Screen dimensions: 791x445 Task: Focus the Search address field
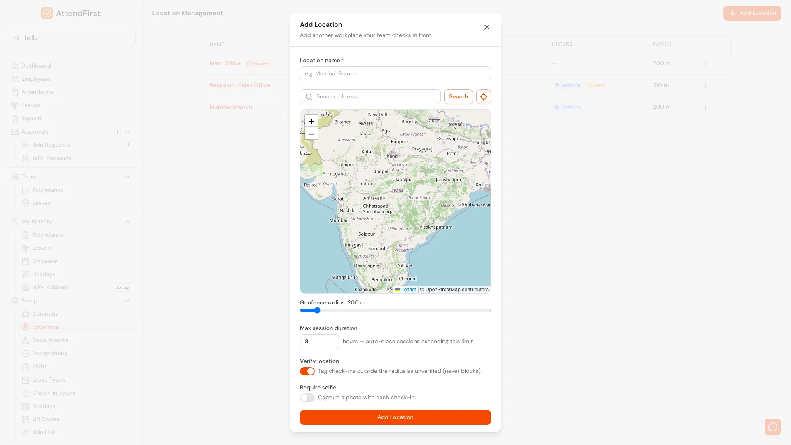pos(370,97)
